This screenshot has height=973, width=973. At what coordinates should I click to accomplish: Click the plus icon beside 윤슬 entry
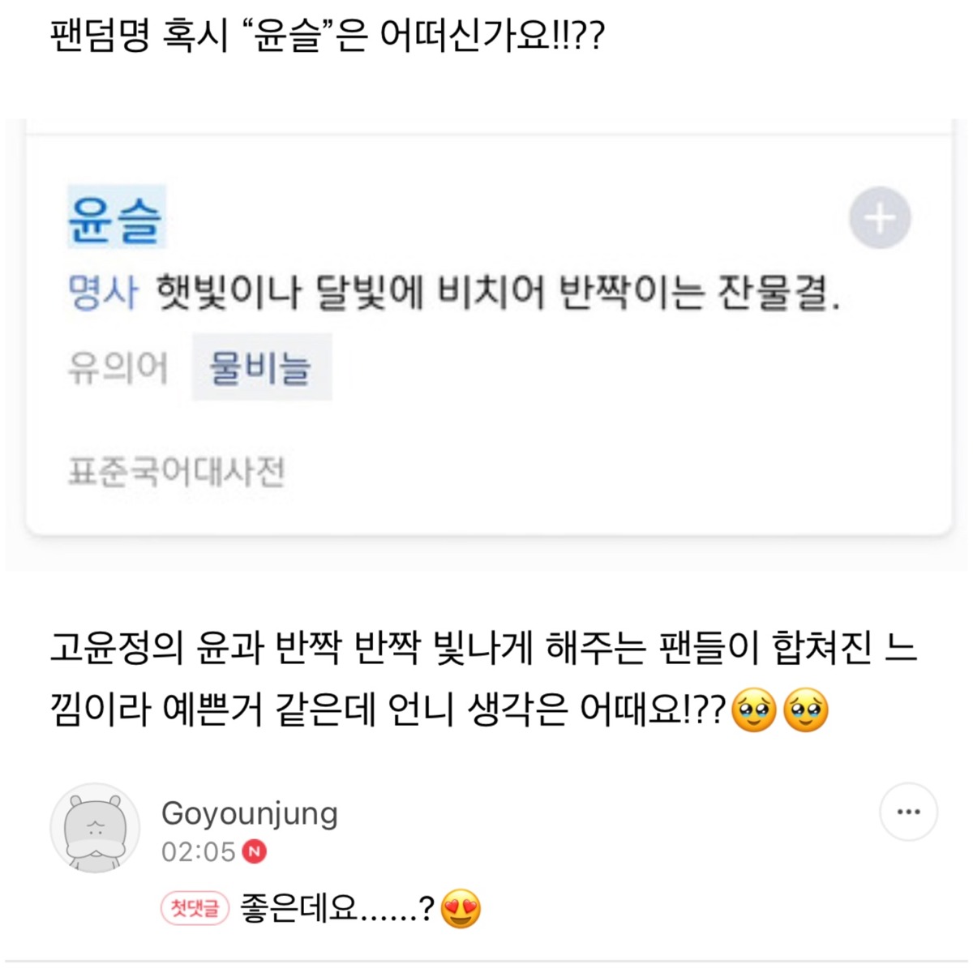(880, 218)
